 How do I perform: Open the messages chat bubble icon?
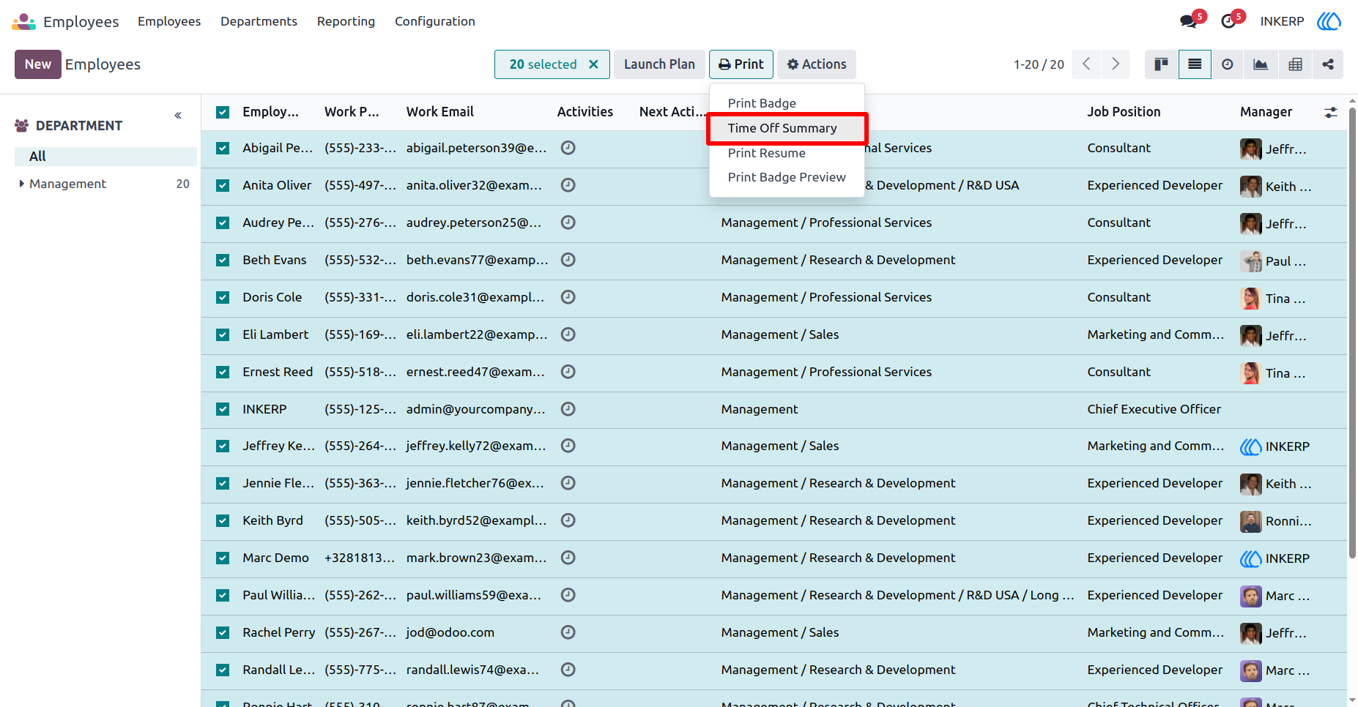pyautogui.click(x=1189, y=21)
